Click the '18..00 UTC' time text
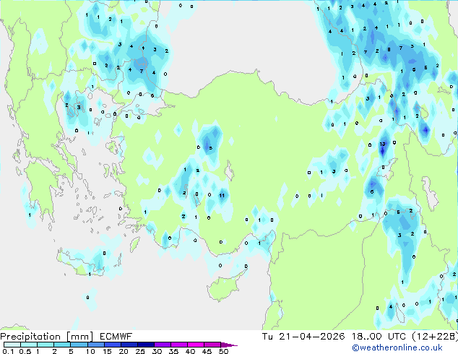This screenshot has height=354, width=458. pos(379,337)
